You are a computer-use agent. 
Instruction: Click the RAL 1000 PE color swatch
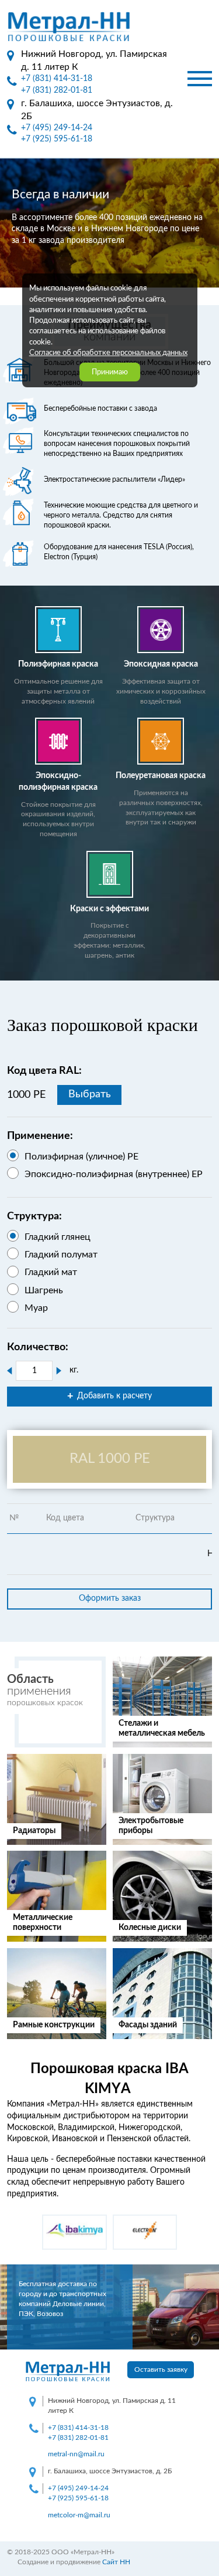click(110, 1457)
